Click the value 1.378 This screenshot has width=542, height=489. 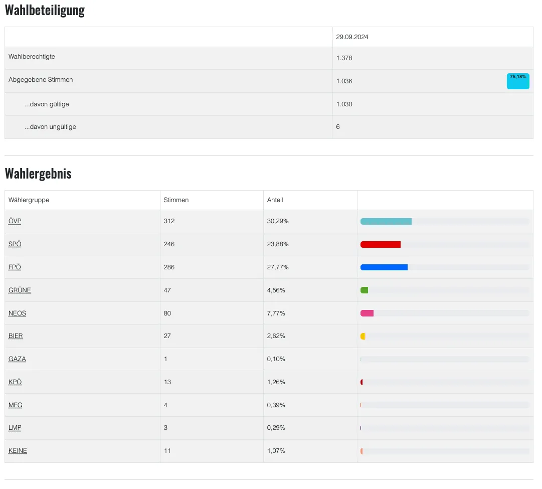(344, 58)
